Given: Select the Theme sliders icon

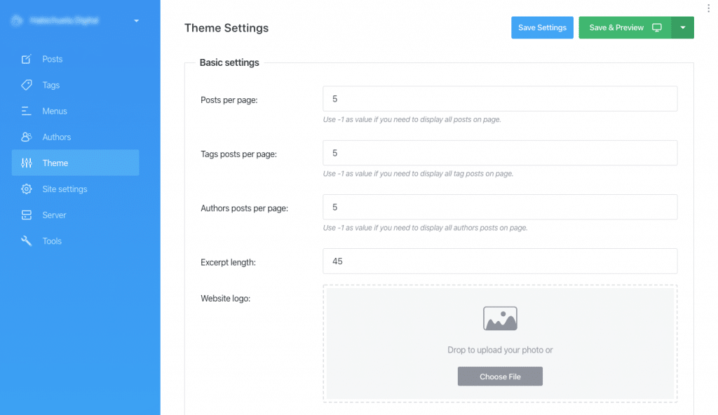Looking at the screenshot, I should (27, 163).
